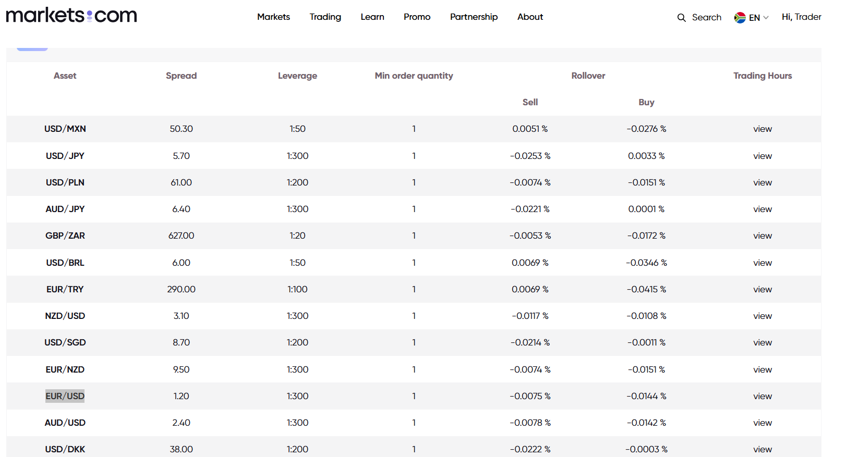
Task: Open the Markets menu
Action: 273,17
